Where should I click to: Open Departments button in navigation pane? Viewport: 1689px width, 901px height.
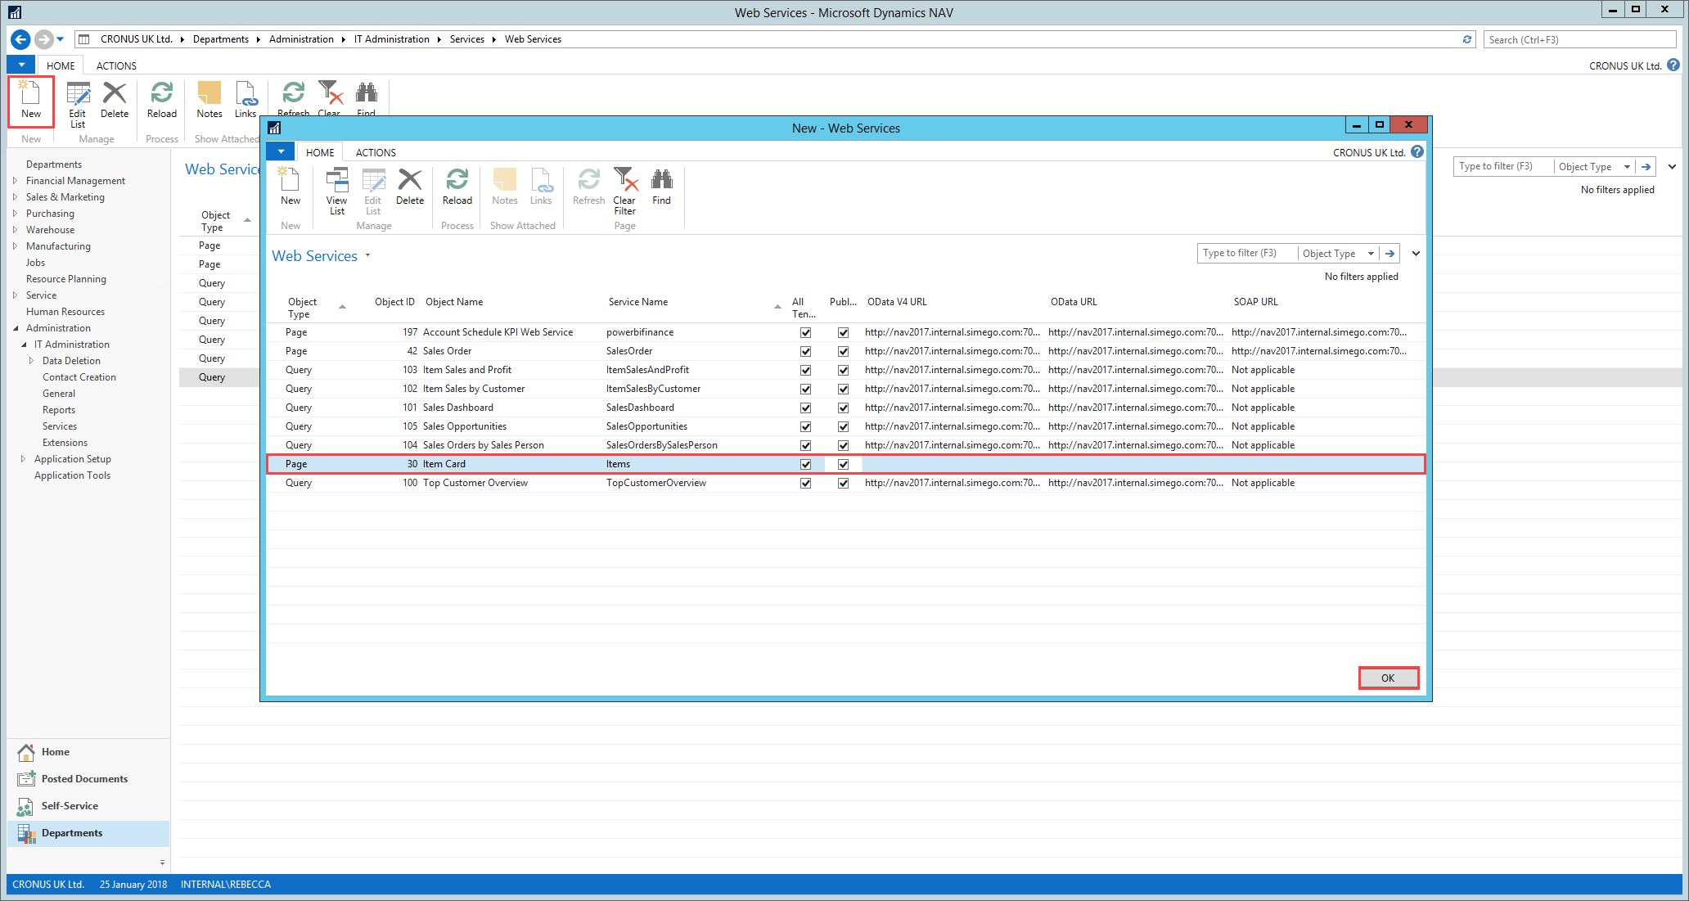[x=88, y=833]
